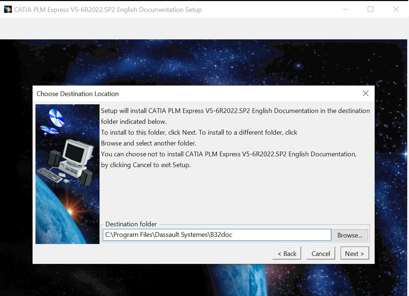The image size is (409, 296).
Task: Click the Back button
Action: (x=287, y=253)
